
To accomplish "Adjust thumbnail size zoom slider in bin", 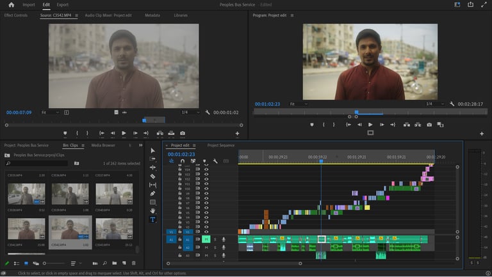I will 53,263.
